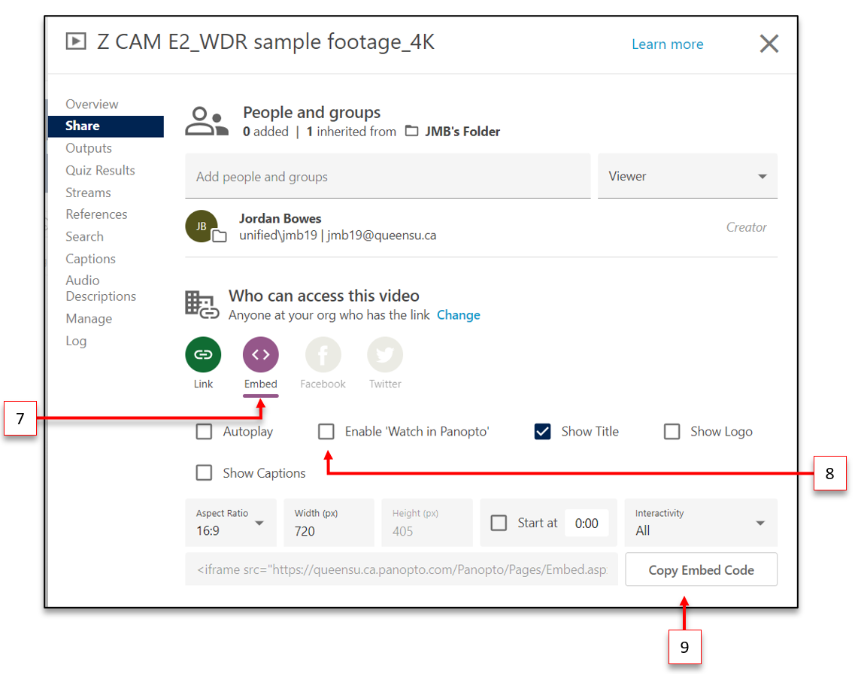This screenshot has width=855, height=674.
Task: Open Audio Descriptions in sidebar
Action: click(x=100, y=288)
